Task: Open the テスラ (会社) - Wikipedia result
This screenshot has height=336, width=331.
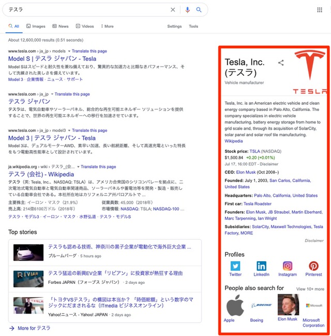Action: click(41, 174)
